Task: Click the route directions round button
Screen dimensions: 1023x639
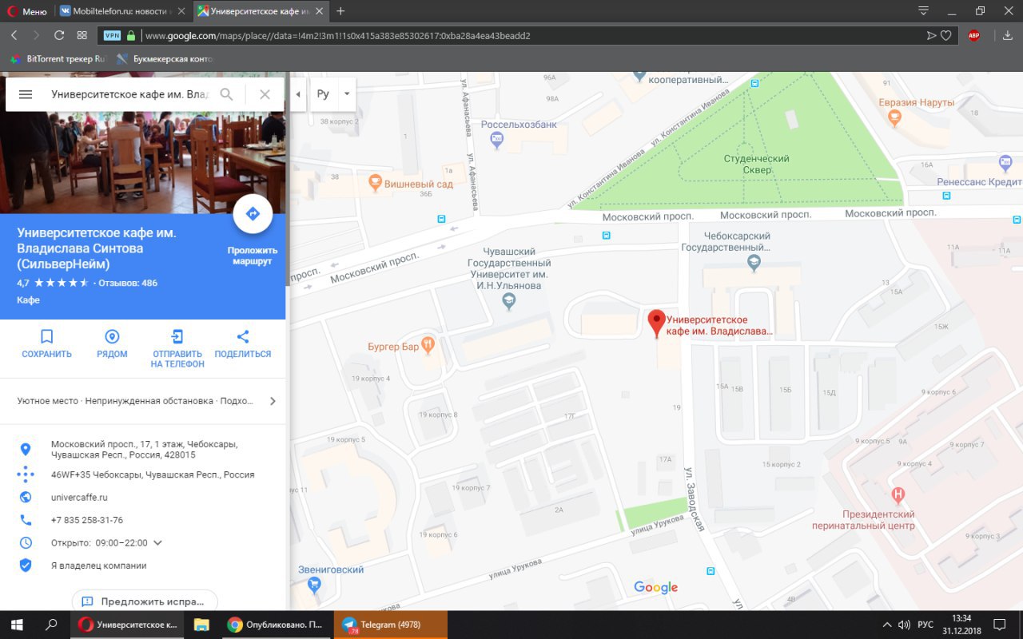Action: (253, 214)
